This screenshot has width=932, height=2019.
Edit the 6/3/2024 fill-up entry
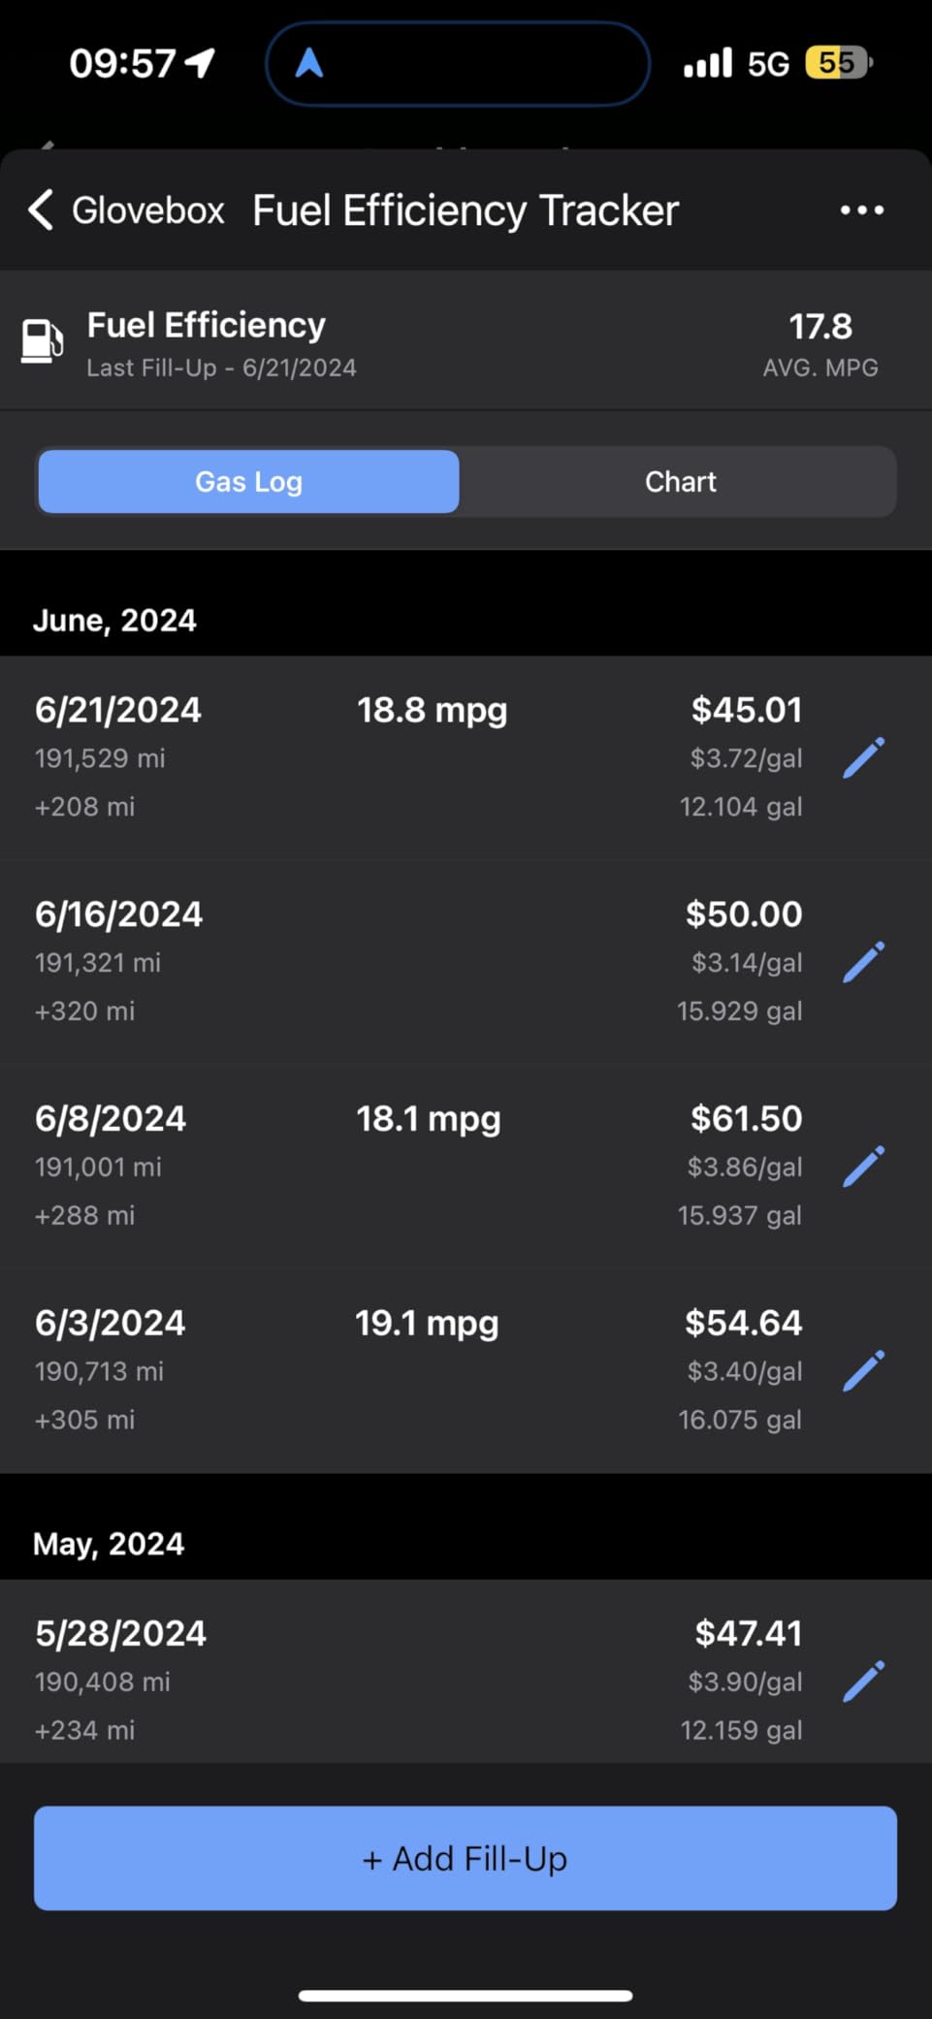pyautogui.click(x=863, y=1371)
